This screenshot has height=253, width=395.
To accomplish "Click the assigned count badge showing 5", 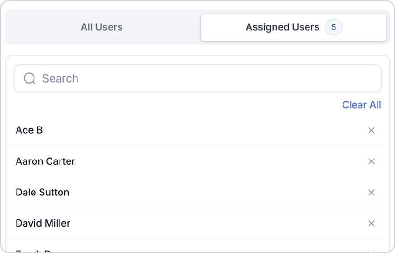I will [334, 27].
